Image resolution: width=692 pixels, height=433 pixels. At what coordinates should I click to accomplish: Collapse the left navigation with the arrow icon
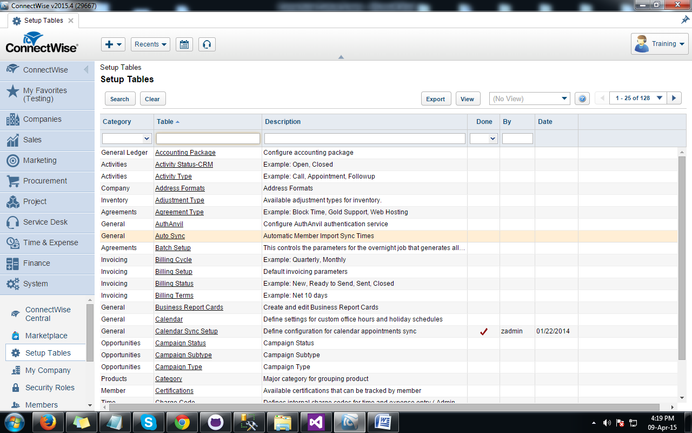pyautogui.click(x=86, y=70)
